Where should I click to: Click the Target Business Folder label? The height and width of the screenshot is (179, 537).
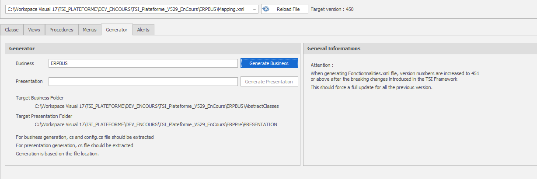39,98
